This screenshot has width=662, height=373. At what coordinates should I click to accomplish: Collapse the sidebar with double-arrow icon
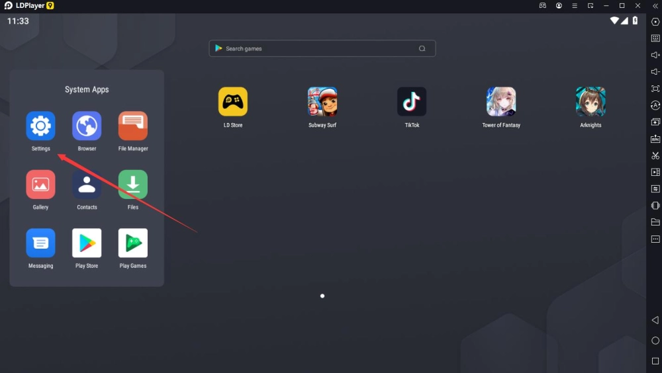[655, 6]
